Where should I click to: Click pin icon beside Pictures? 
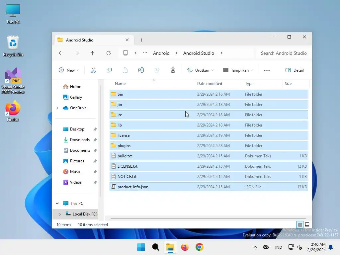coord(95,161)
